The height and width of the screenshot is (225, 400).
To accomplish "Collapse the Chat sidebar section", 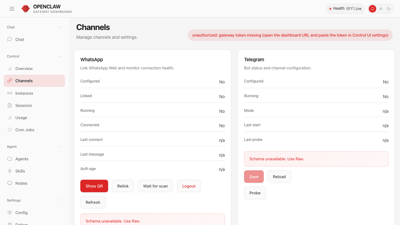I will tap(61, 27).
